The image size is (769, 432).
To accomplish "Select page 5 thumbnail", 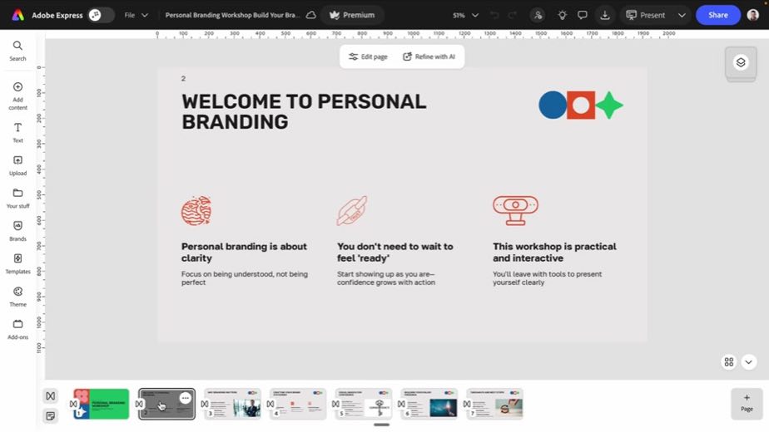I will [364, 404].
